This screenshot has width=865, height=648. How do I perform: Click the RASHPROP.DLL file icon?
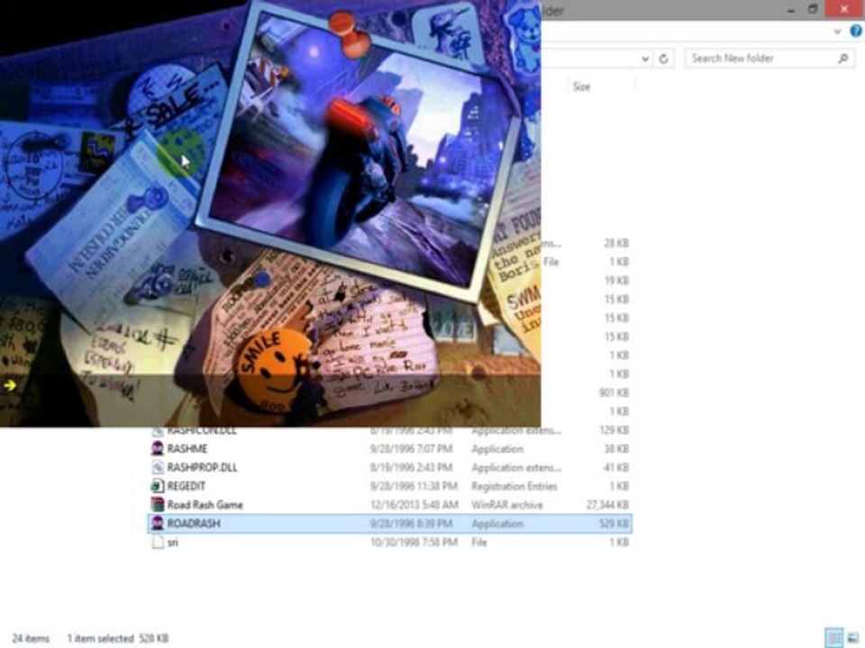coord(157,467)
